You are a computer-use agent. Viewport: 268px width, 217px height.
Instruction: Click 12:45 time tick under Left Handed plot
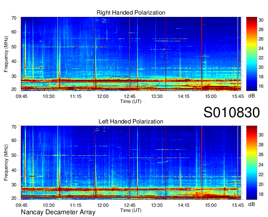click(x=130, y=205)
